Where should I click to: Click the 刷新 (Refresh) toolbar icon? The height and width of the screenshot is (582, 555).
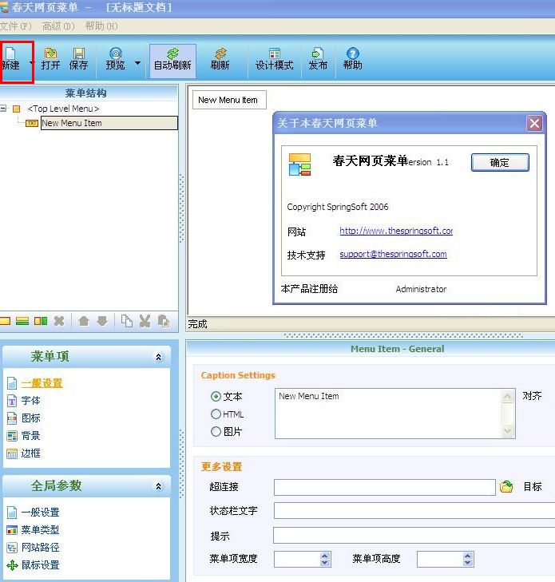click(220, 59)
